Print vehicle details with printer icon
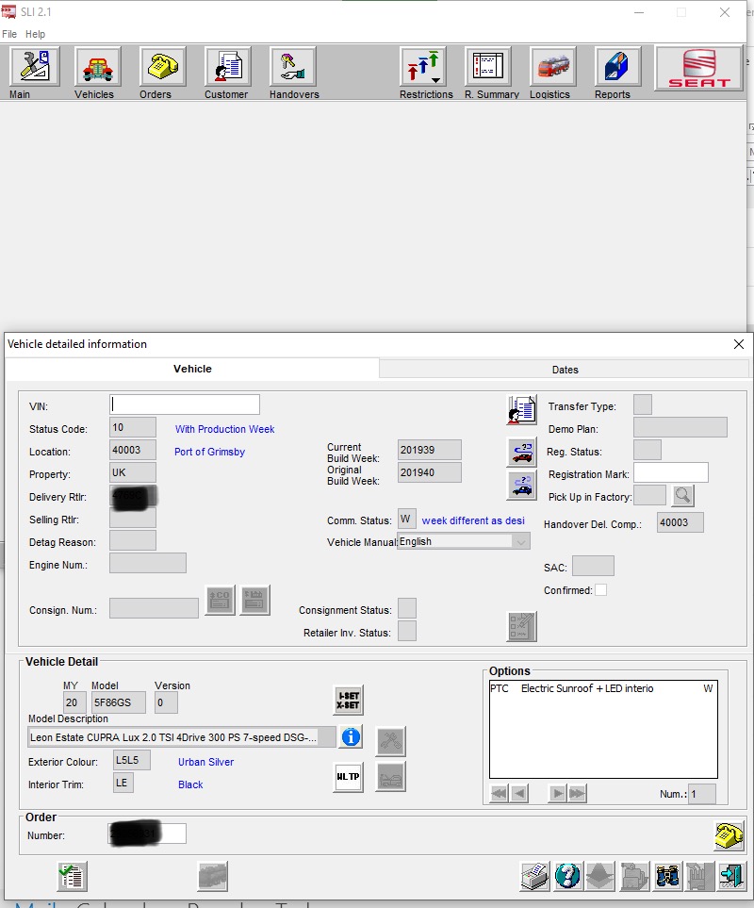 coord(534,876)
